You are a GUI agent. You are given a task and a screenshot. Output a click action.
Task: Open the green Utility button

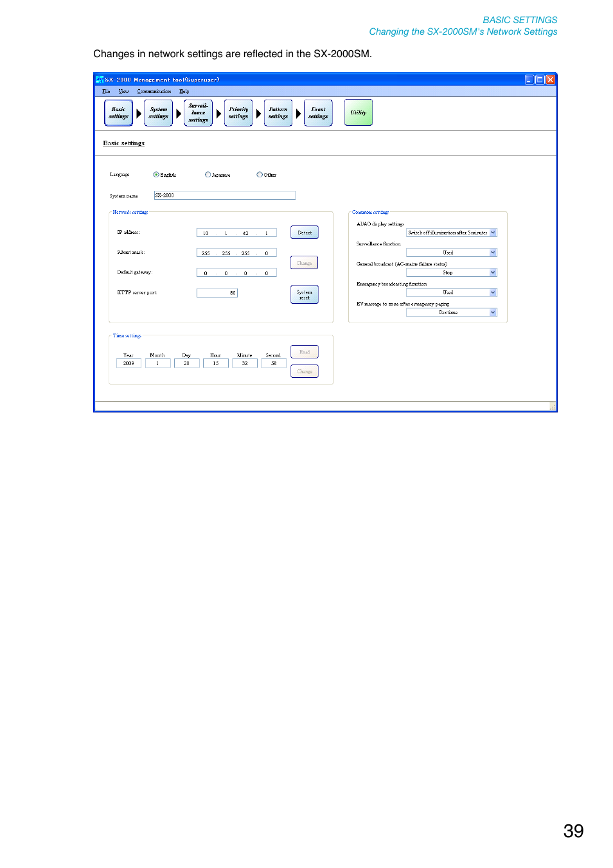pos(358,112)
